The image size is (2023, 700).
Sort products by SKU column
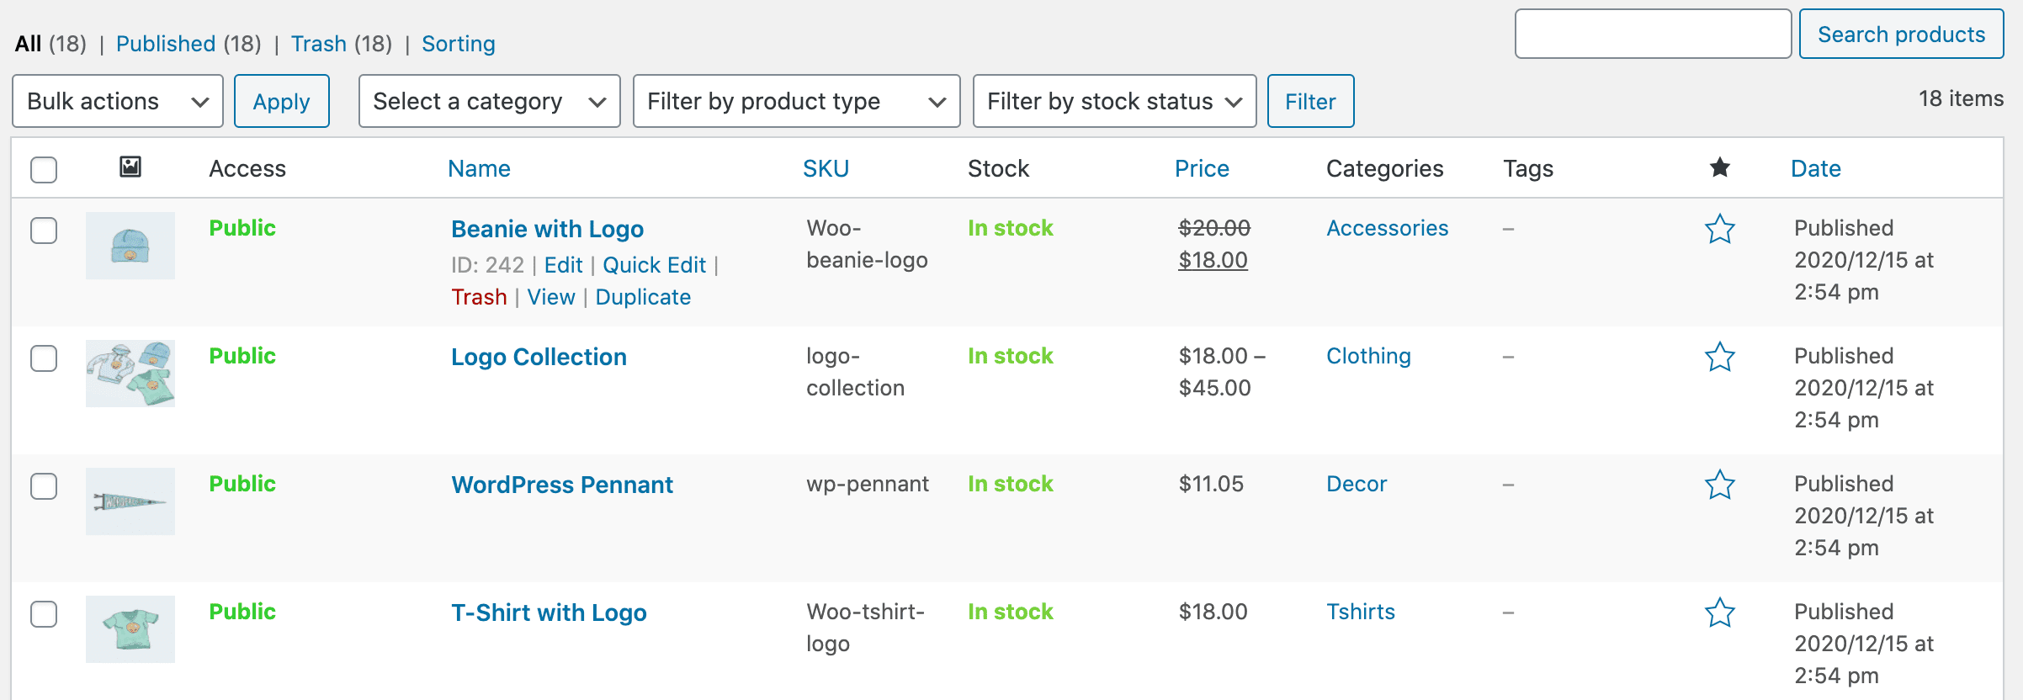(x=826, y=168)
